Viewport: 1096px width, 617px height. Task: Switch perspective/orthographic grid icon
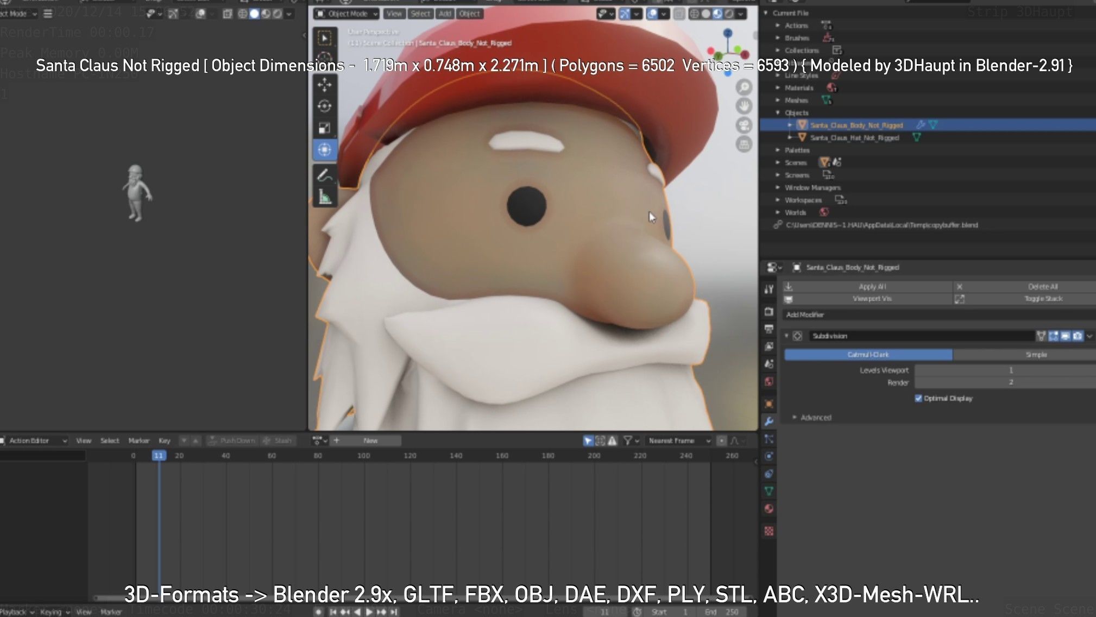point(744,144)
